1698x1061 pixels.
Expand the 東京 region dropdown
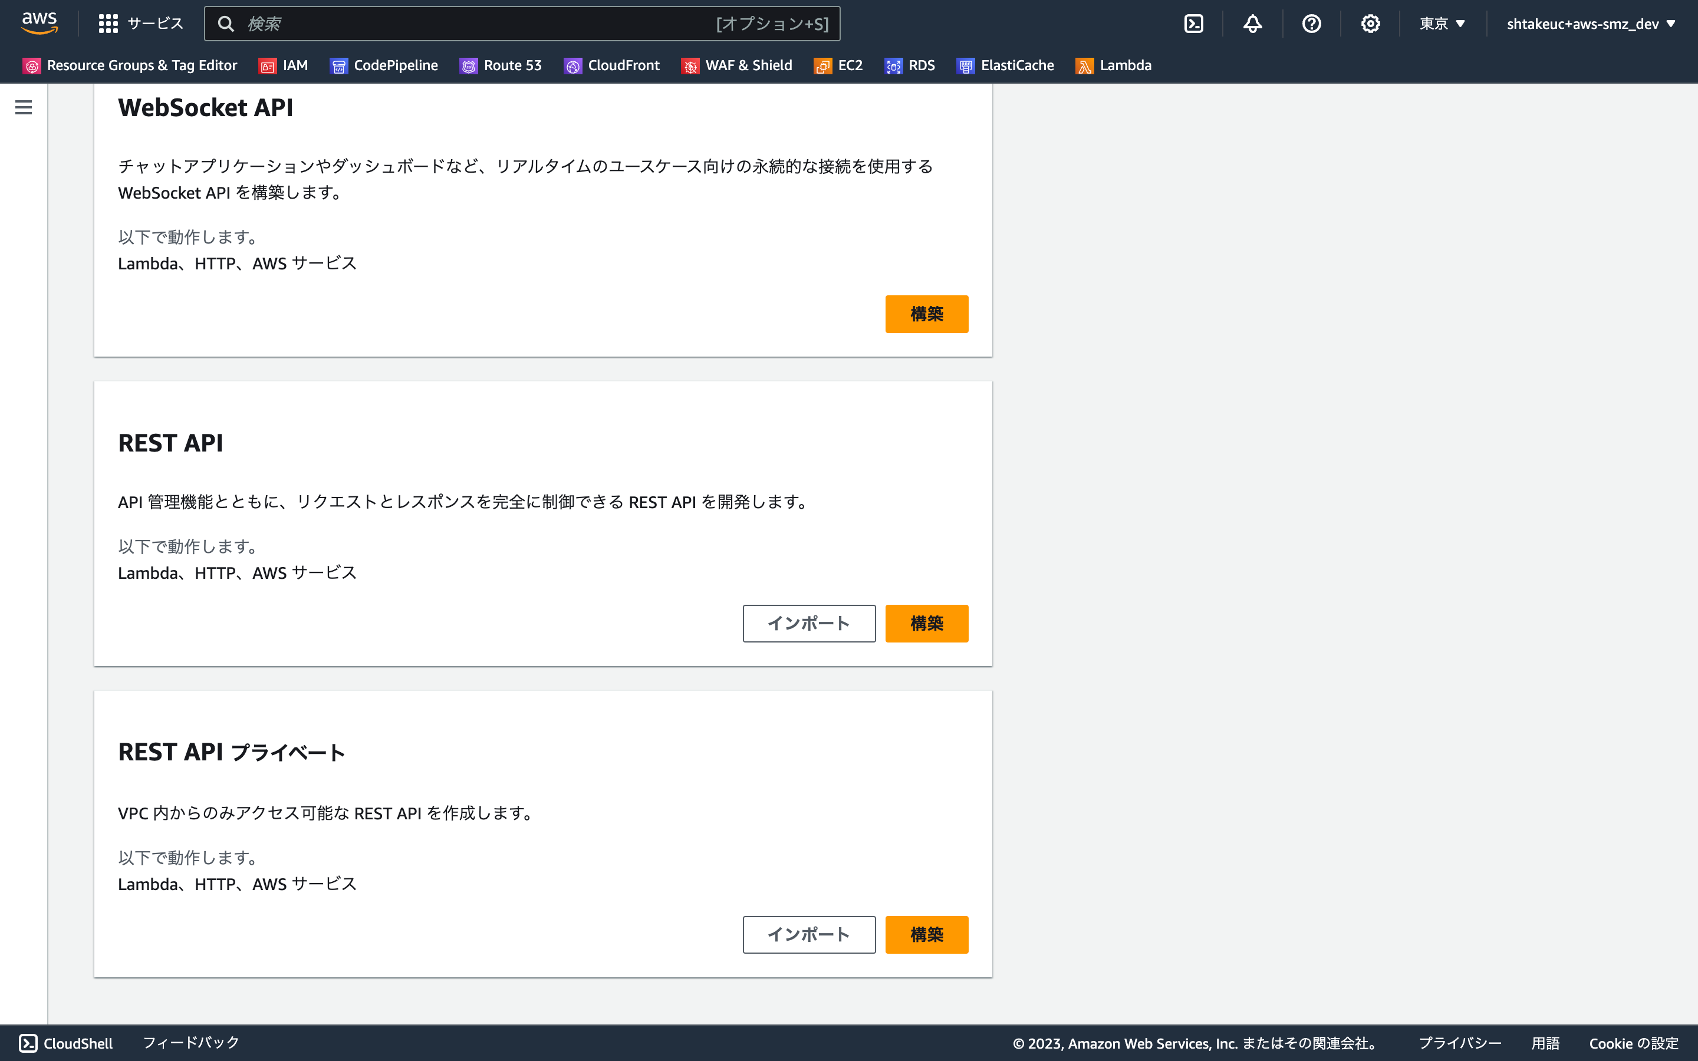(x=1443, y=24)
